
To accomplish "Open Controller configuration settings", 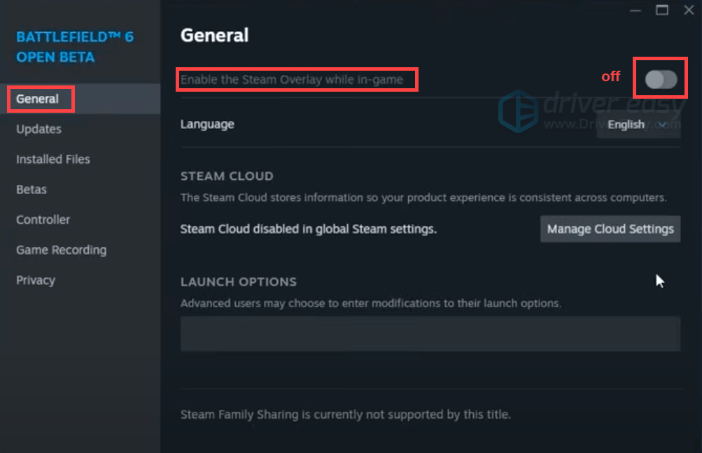I will click(43, 219).
